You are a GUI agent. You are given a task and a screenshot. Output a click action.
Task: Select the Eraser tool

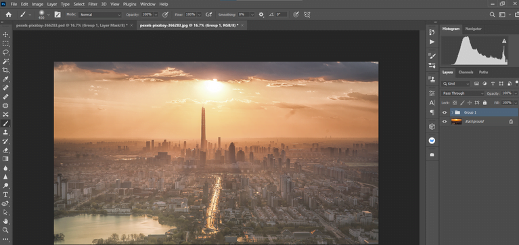tap(5, 150)
